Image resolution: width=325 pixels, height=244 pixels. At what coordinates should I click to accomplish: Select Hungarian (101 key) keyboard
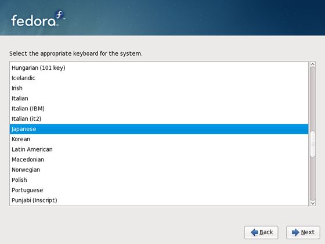pos(159,68)
